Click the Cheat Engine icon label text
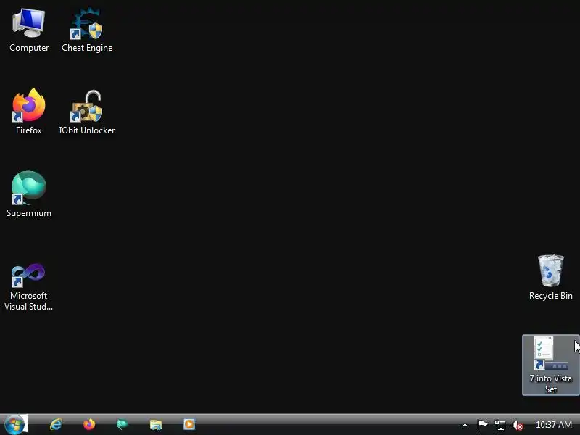The height and width of the screenshot is (435, 580). pyautogui.click(x=87, y=48)
